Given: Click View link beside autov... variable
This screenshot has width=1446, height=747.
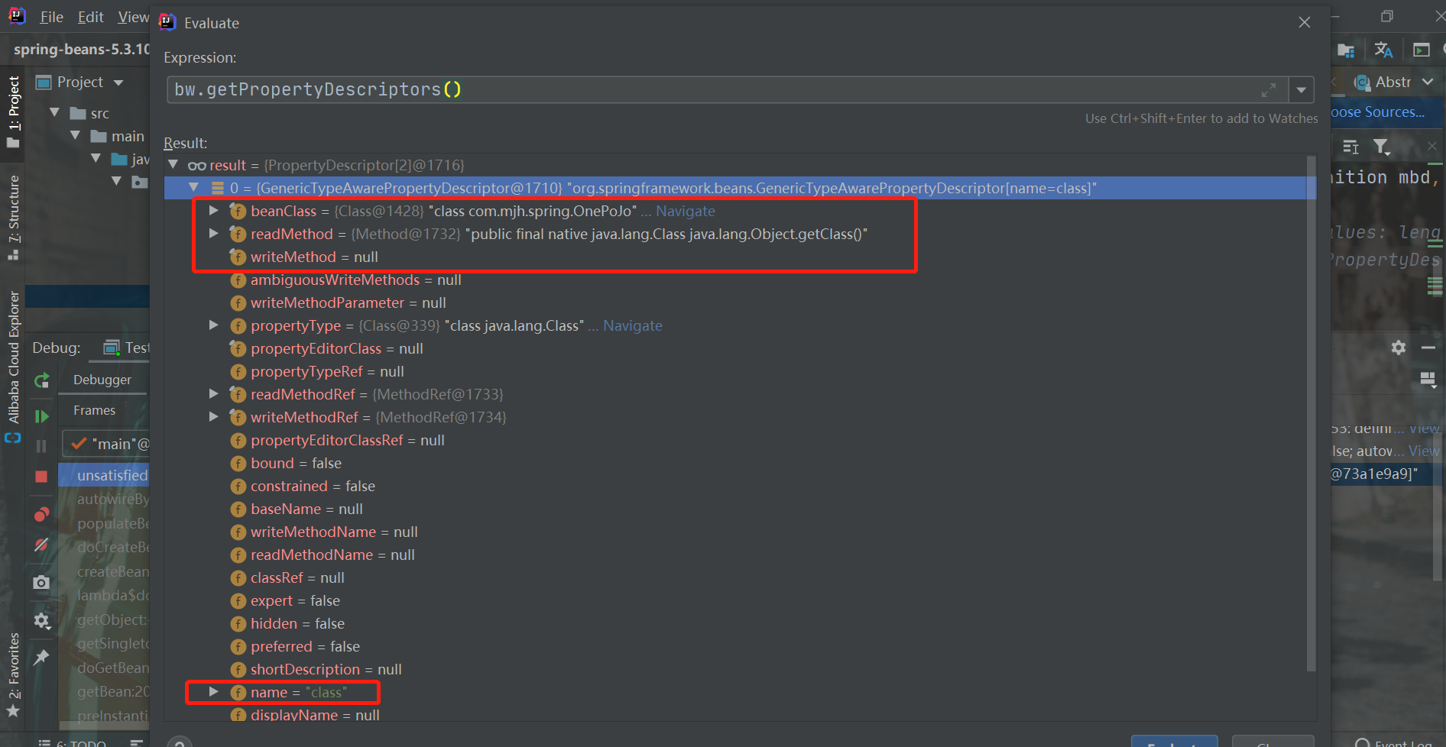Looking at the screenshot, I should pyautogui.click(x=1424, y=451).
